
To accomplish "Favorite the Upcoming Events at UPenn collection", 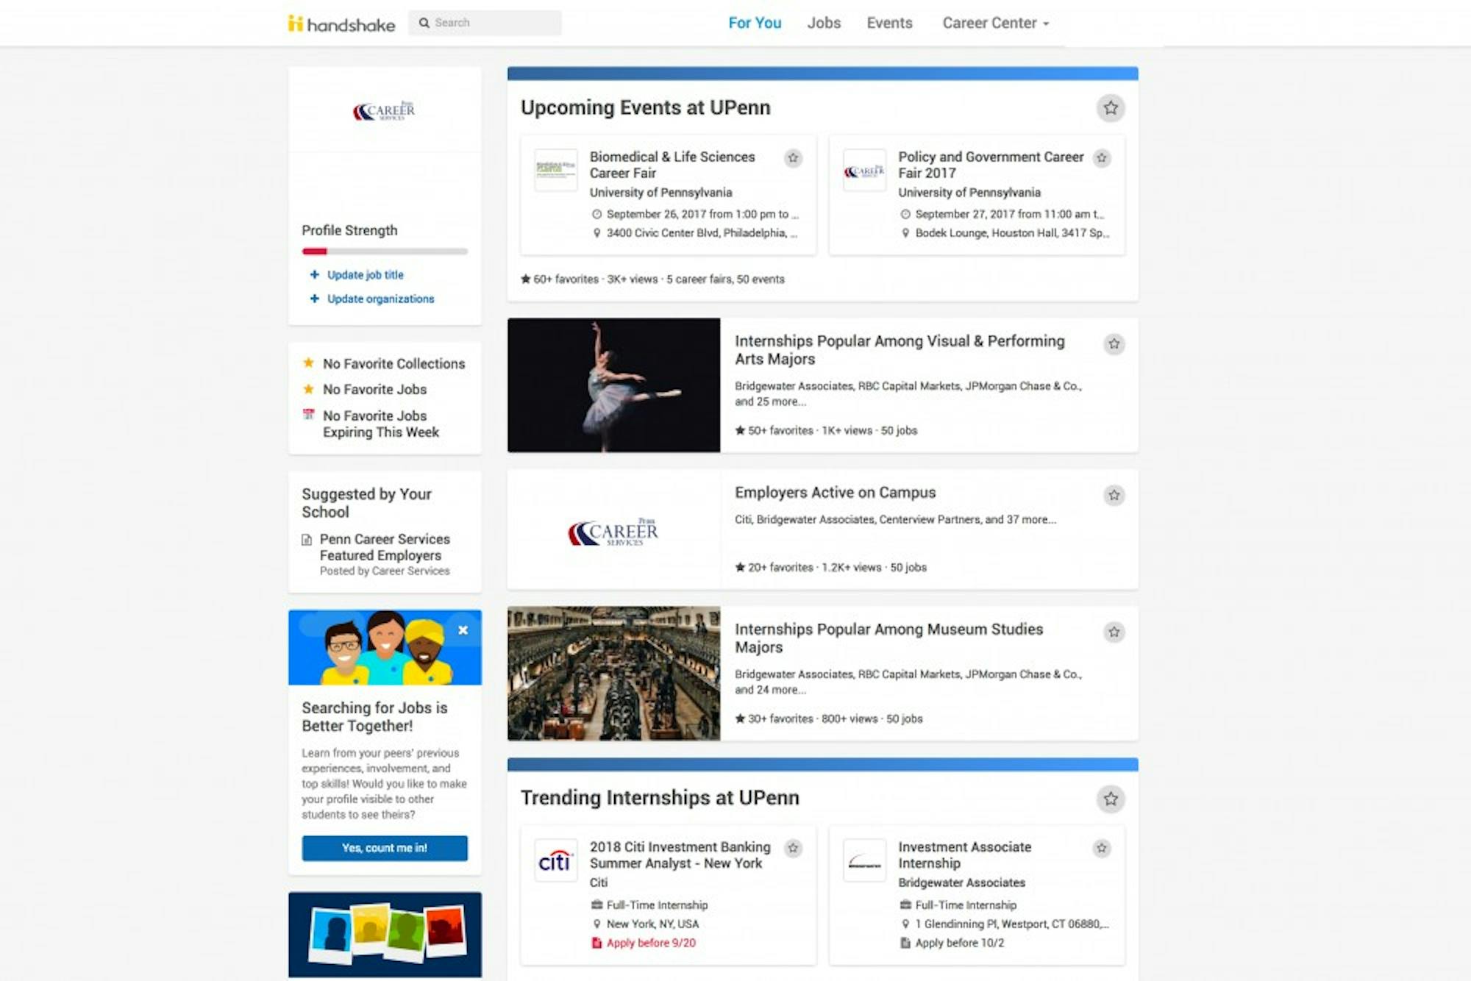I will [1111, 108].
